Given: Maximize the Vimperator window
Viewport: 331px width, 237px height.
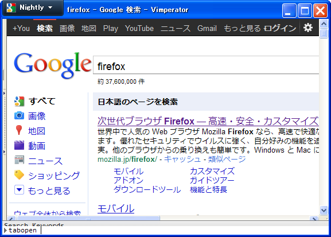Looking at the screenshot, I should pyautogui.click(x=305, y=10).
